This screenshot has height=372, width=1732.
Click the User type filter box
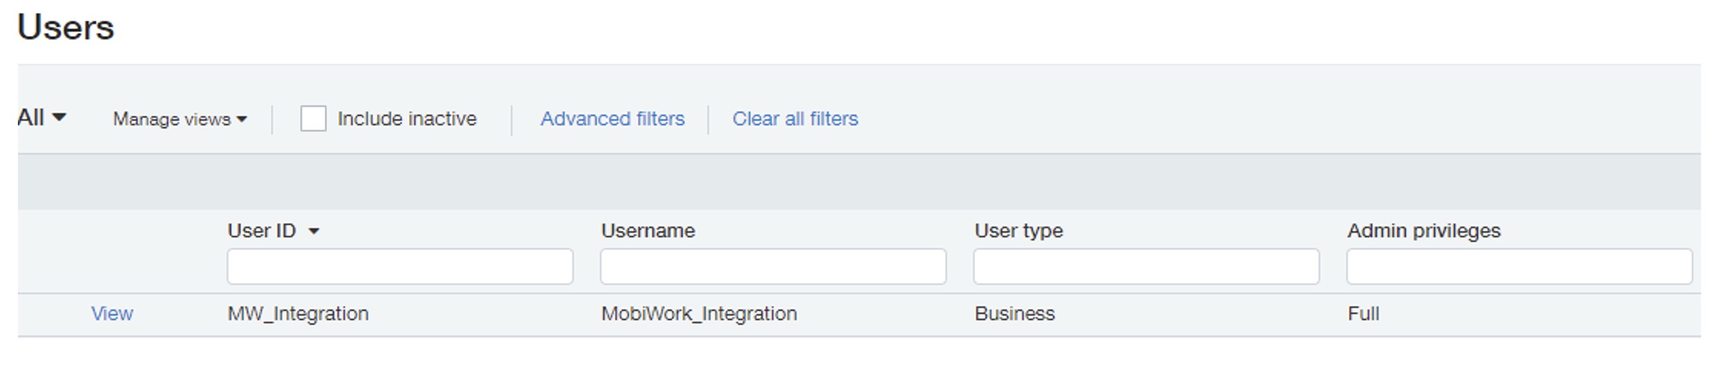[x=1146, y=267]
